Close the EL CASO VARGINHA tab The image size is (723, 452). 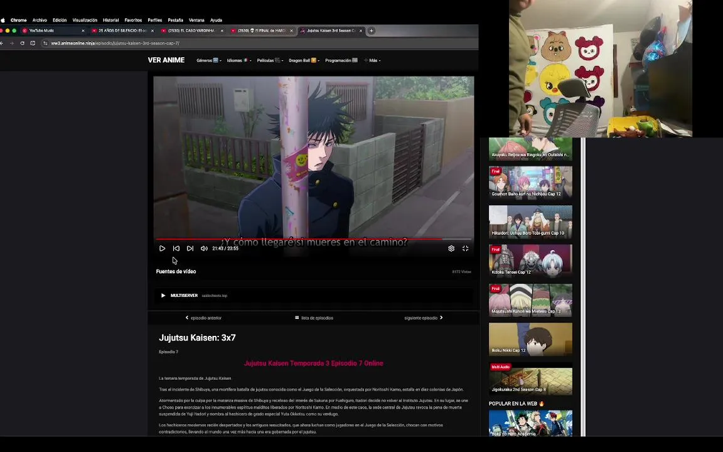(x=222, y=30)
